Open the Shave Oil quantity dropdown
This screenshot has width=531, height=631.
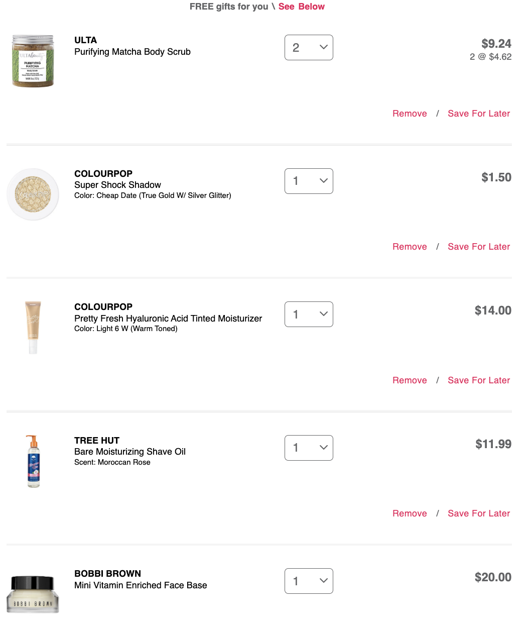(x=309, y=448)
